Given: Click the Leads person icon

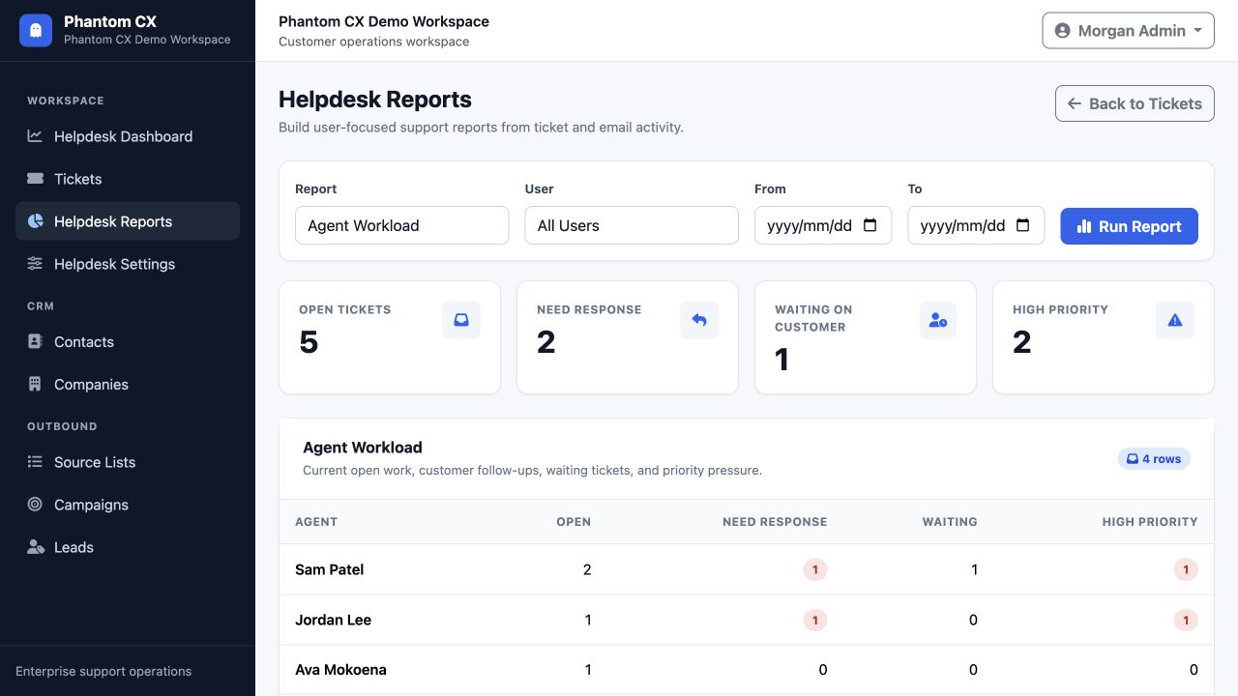Looking at the screenshot, I should 36,547.
